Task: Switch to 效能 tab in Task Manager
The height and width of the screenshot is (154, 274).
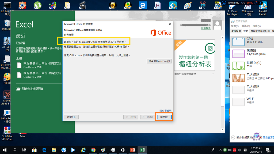Action: pos(246,31)
